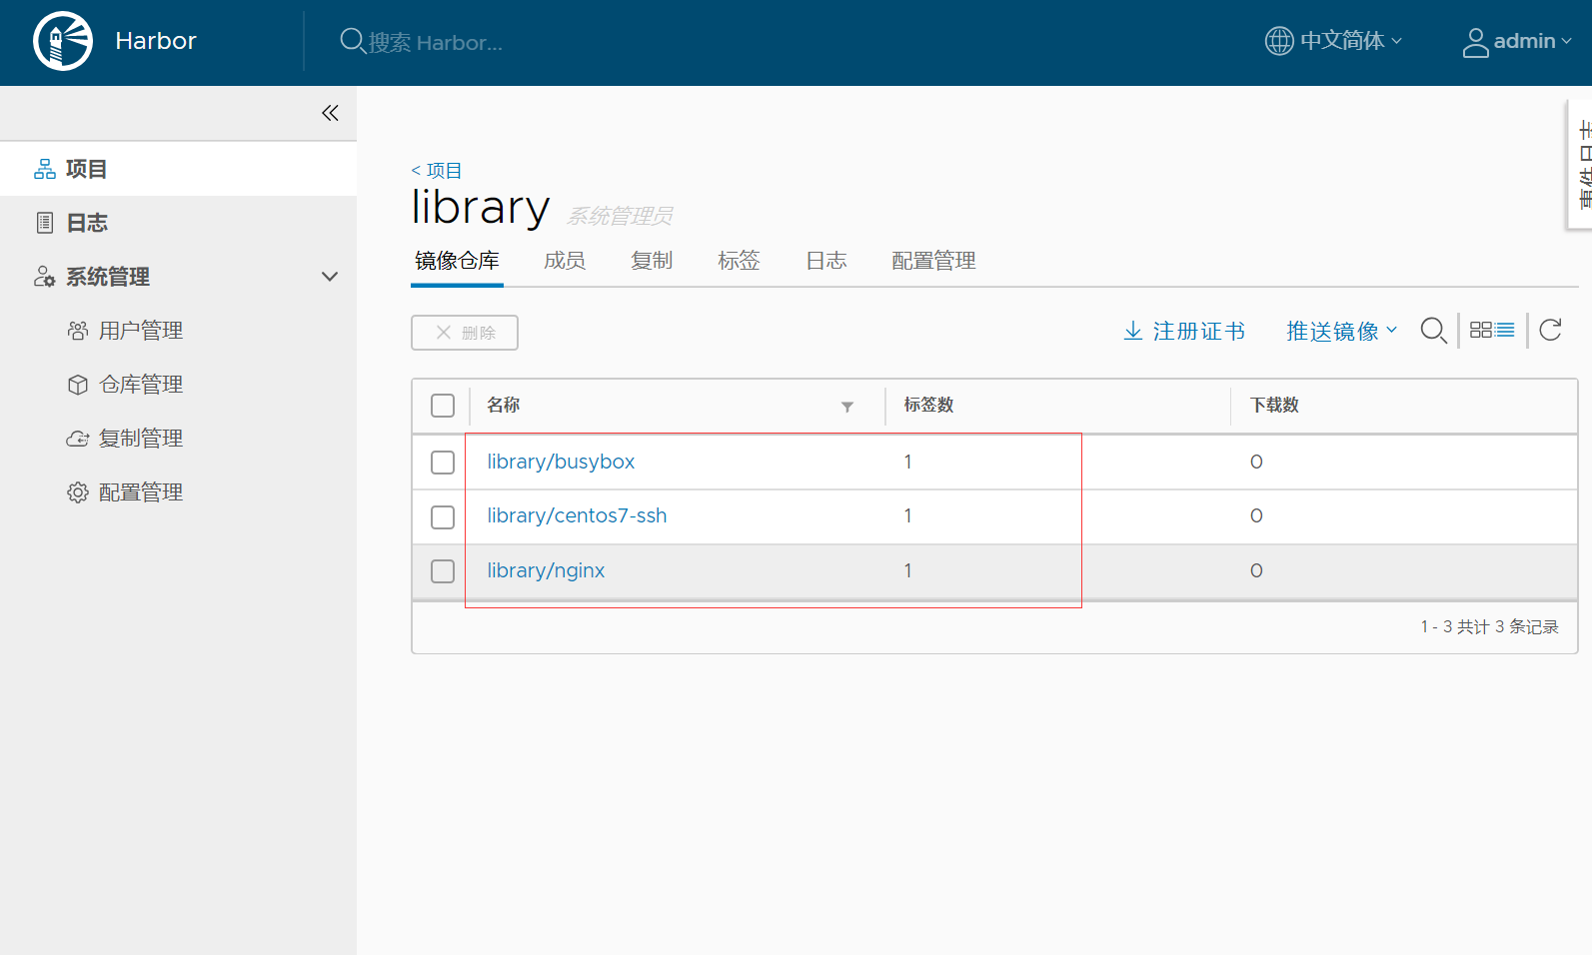The image size is (1592, 955).
Task: Switch to the 复制 replication tab
Action: 652,261
